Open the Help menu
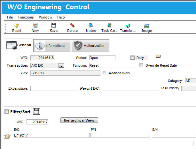The image size is (196, 149). [x=61, y=17]
